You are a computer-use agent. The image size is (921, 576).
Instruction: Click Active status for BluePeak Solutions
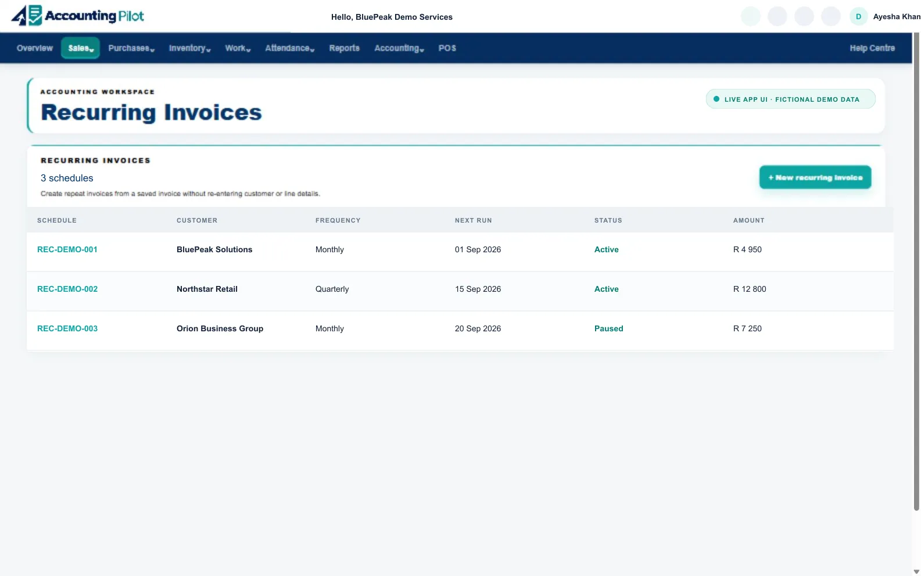click(x=606, y=249)
